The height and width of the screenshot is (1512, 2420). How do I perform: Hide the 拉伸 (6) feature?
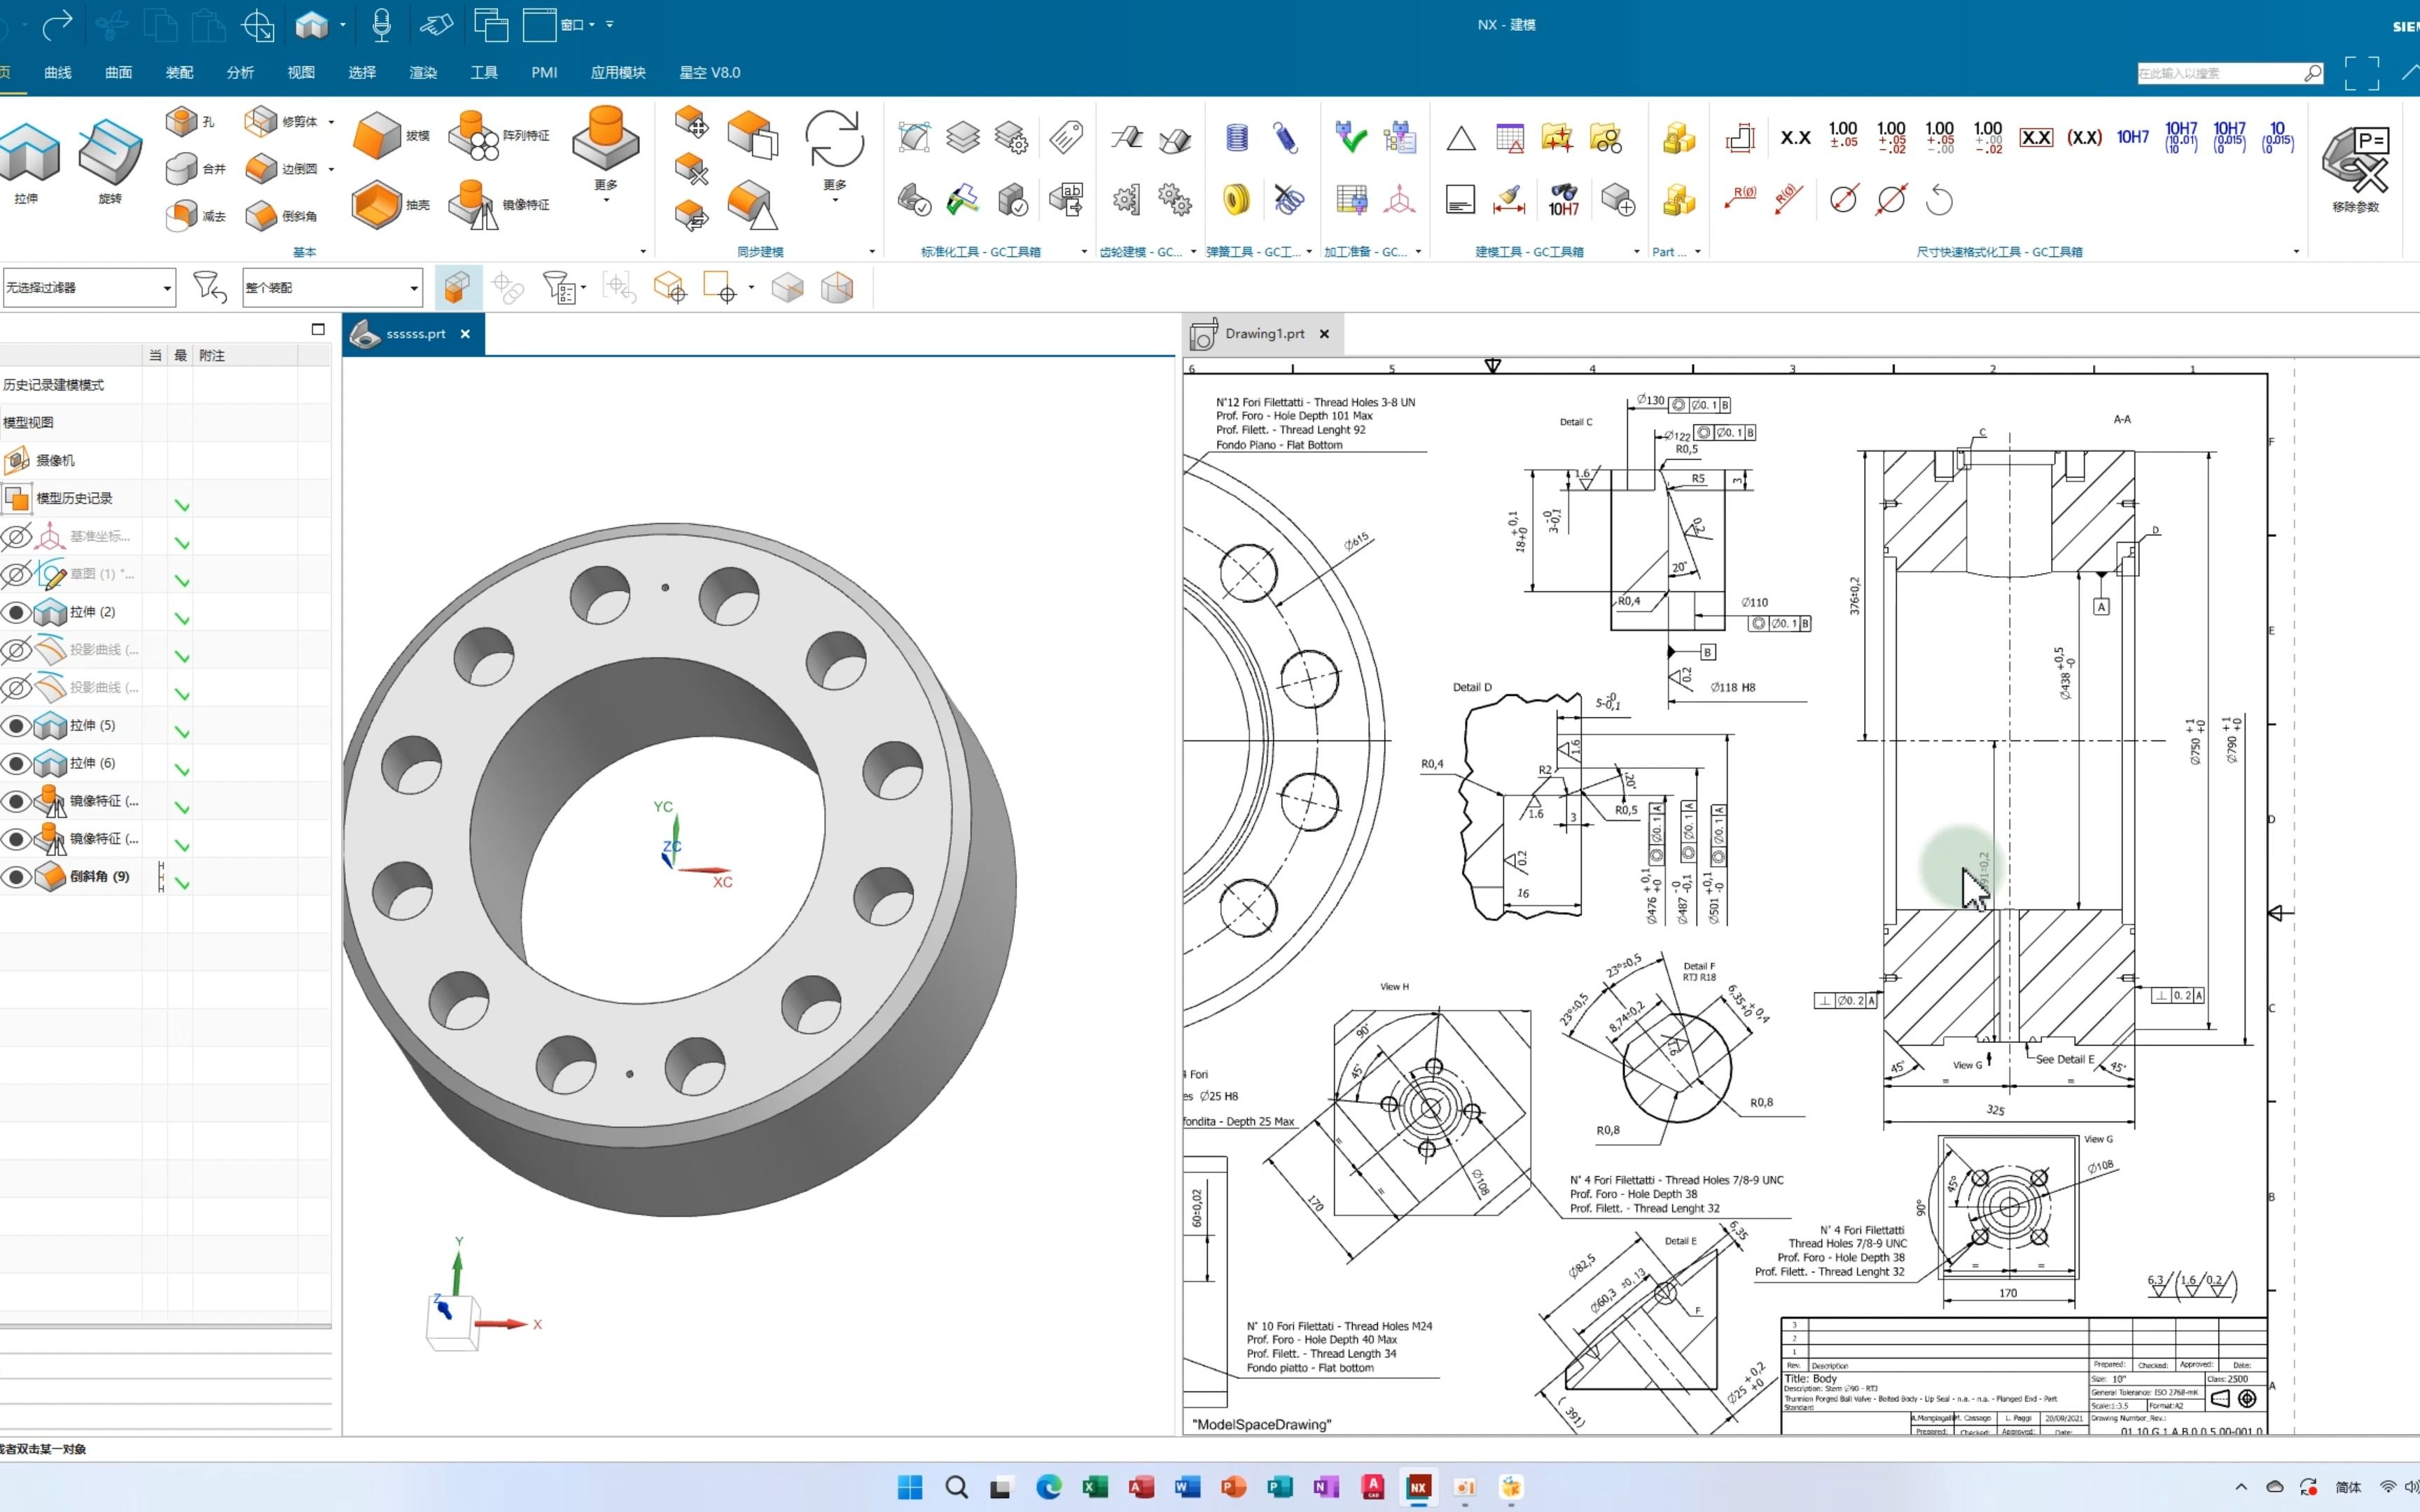(x=16, y=763)
